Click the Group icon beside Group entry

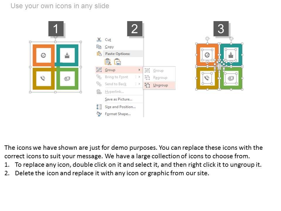(x=99, y=70)
